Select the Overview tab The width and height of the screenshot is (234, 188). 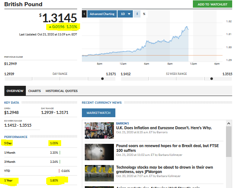pos(15,91)
